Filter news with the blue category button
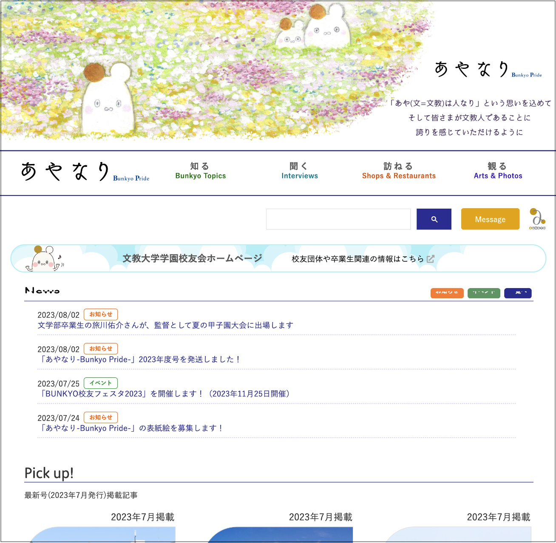556x543 pixels. 517,293
